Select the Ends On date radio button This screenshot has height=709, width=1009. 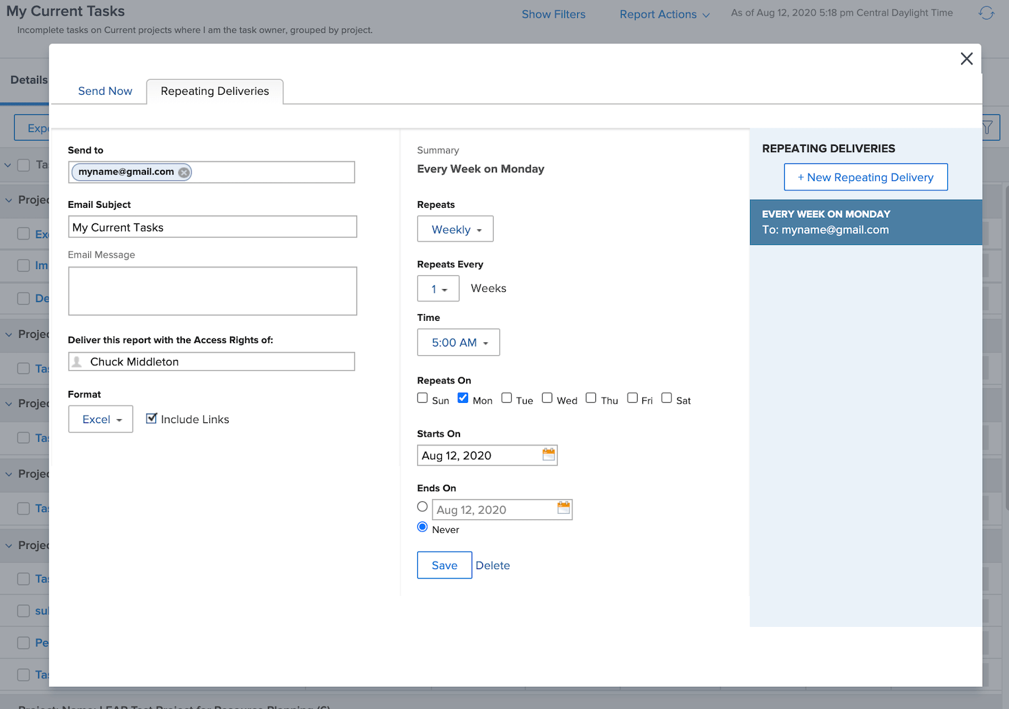click(x=422, y=507)
